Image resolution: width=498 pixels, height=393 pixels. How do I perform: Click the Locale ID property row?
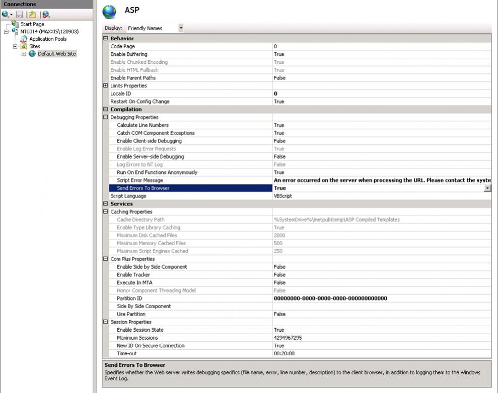pyautogui.click(x=300, y=93)
